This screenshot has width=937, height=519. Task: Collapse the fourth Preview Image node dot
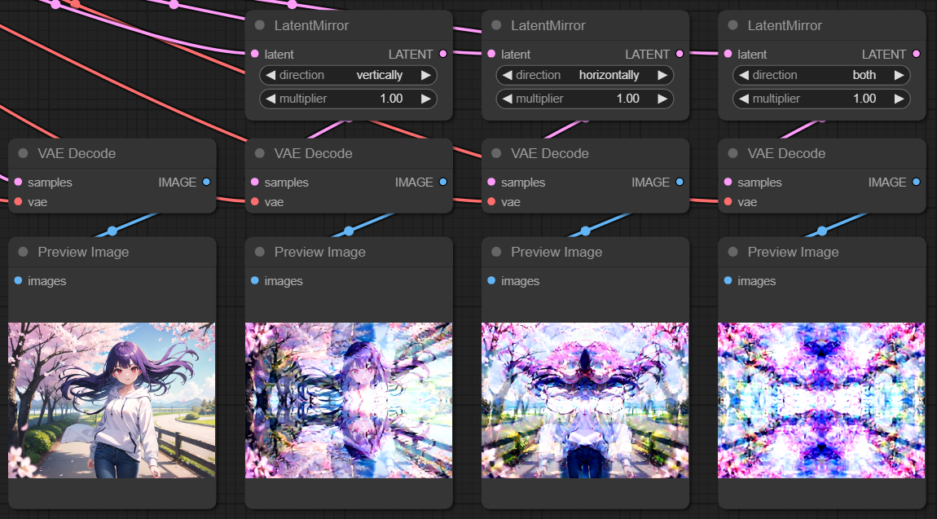point(732,252)
